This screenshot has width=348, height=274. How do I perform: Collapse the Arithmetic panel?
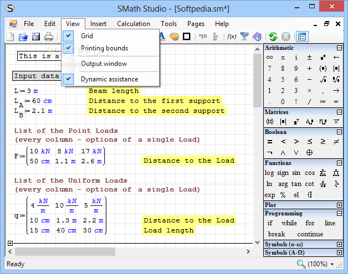click(339, 48)
